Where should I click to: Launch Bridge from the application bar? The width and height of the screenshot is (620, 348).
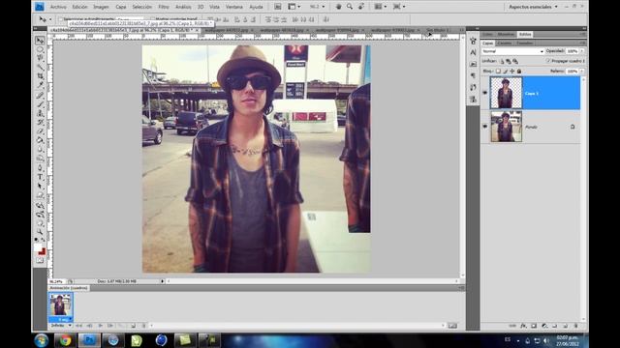[278, 7]
